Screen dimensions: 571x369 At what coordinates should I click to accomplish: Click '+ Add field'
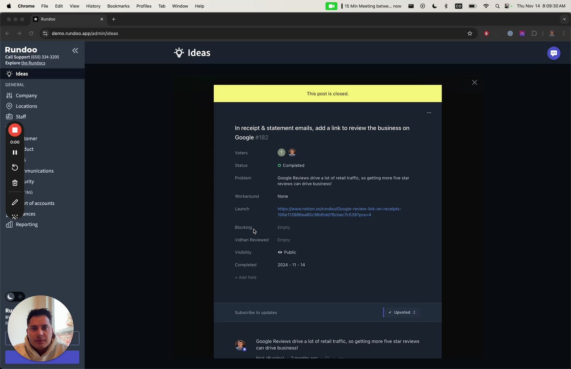click(245, 278)
